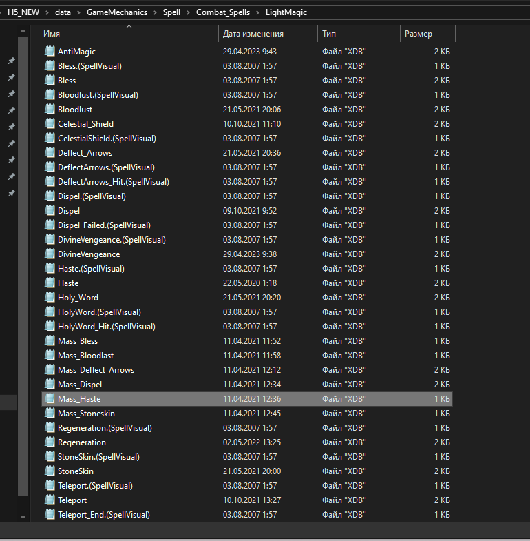Click the Holy_Word file icon
This screenshot has height=541, width=530.
[x=50, y=298]
